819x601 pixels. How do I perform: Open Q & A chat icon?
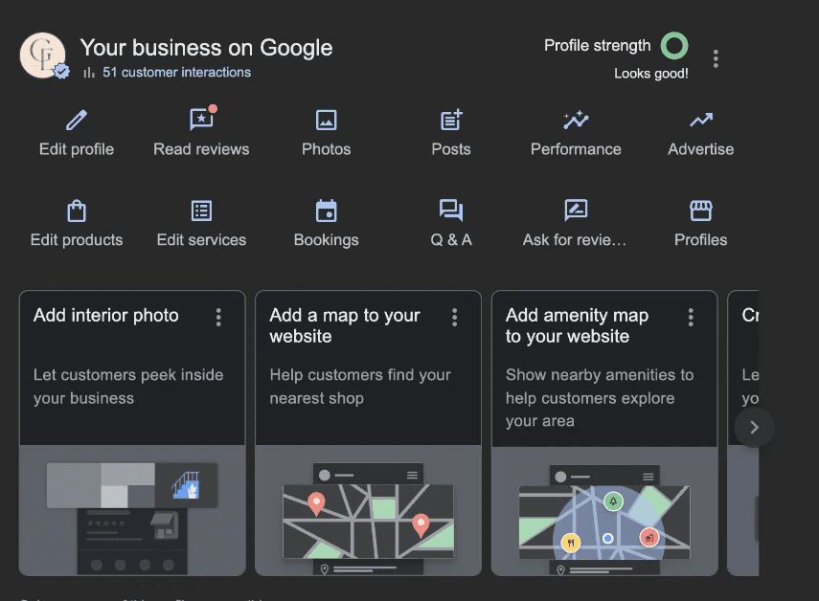tap(451, 211)
